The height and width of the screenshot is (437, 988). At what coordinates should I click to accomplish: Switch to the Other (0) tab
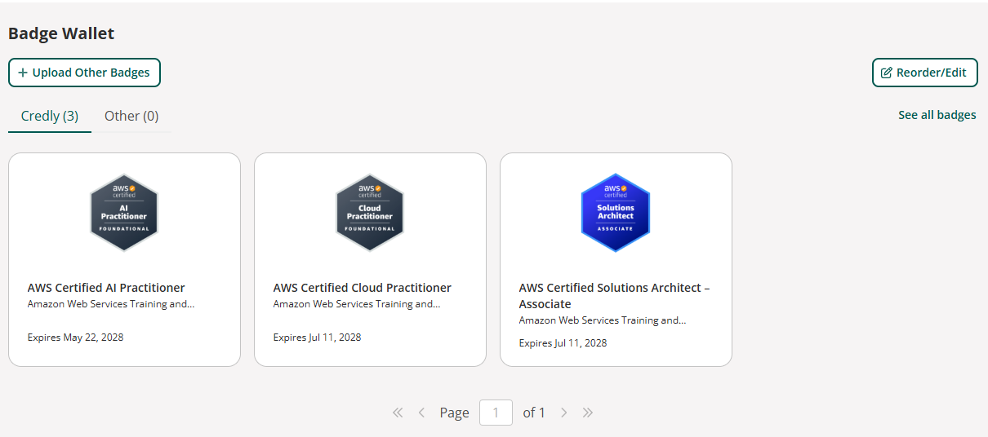point(131,116)
